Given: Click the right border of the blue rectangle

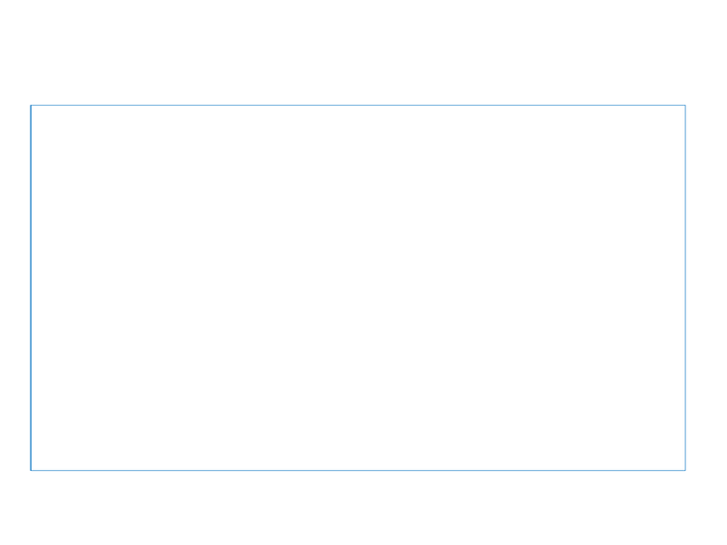Looking at the screenshot, I should [685, 287].
